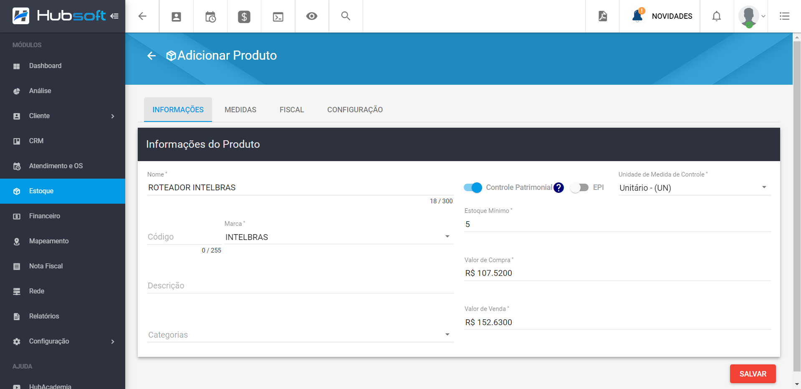Open notifications bell icon
The image size is (801, 389).
click(717, 16)
